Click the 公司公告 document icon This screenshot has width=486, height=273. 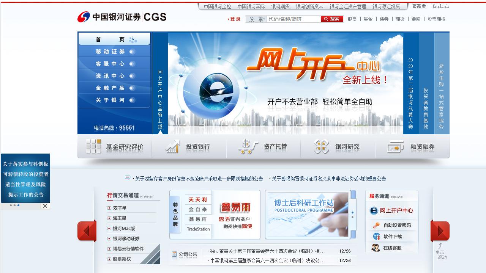(x=174, y=254)
